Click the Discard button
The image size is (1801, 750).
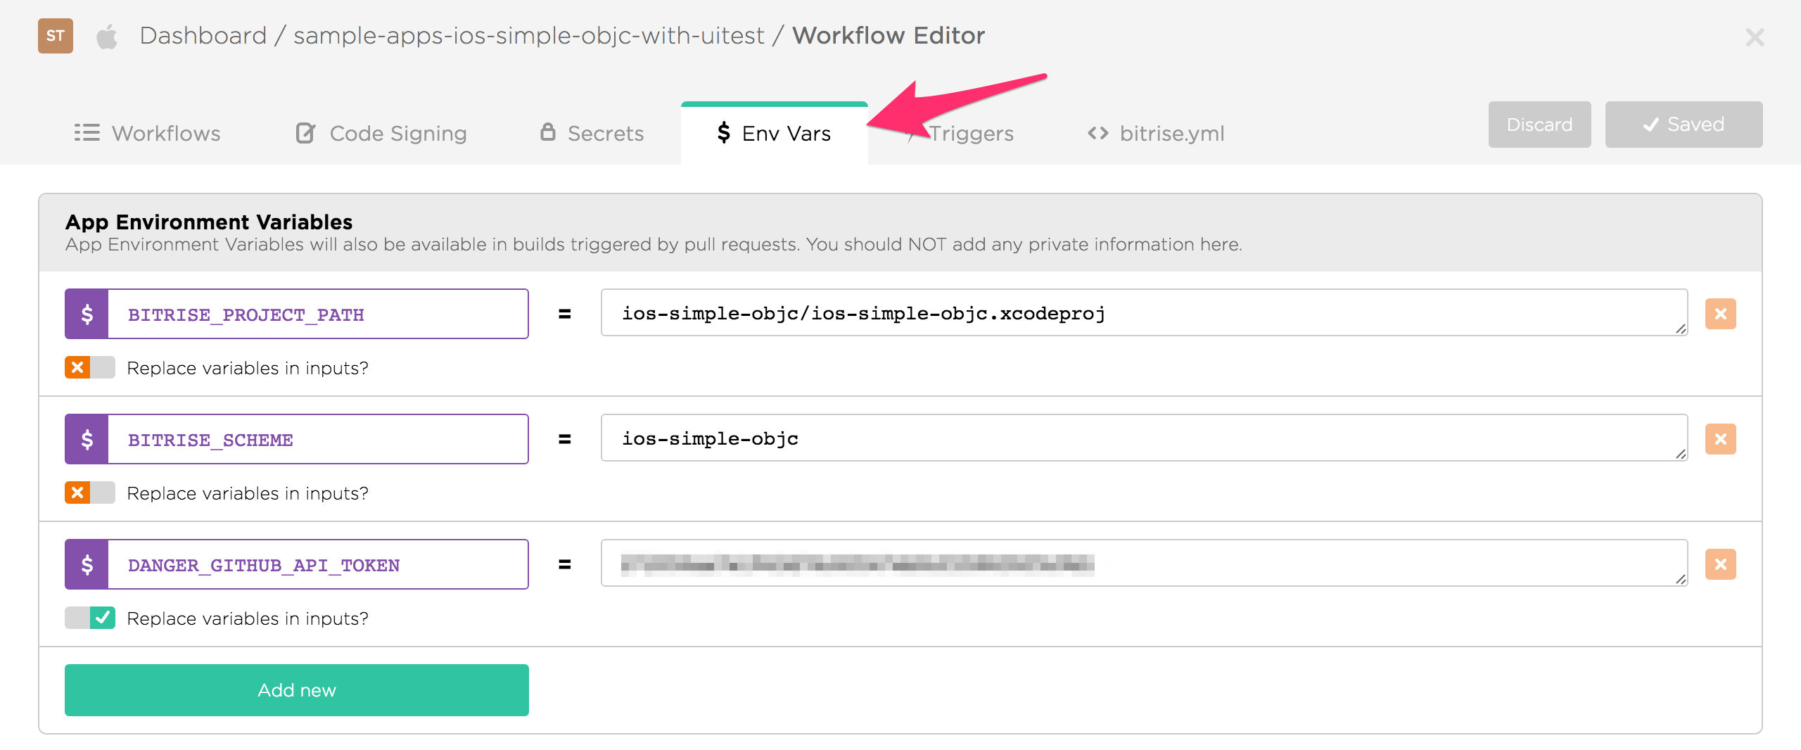pos(1539,125)
